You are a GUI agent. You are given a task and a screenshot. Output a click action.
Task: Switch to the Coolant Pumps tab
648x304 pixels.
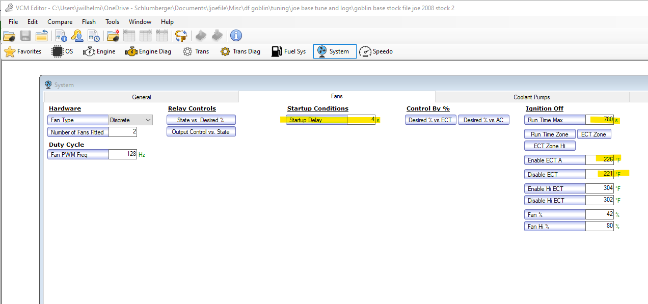532,97
